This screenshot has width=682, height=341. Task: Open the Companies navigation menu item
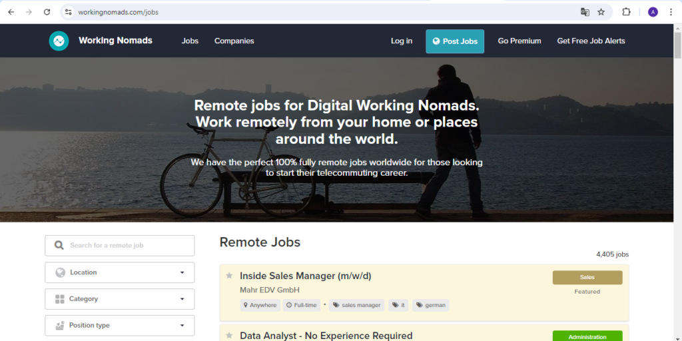click(234, 41)
